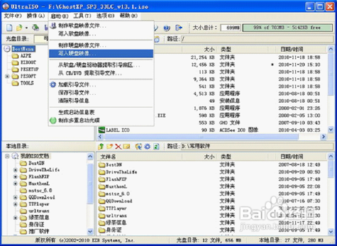The image size is (337, 246).
Task: Click the local path field D:\常用软件
Action: pos(257,147)
